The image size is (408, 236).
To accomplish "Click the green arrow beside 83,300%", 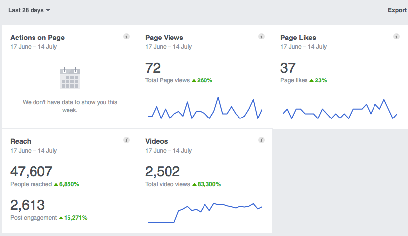I will click(x=194, y=184).
